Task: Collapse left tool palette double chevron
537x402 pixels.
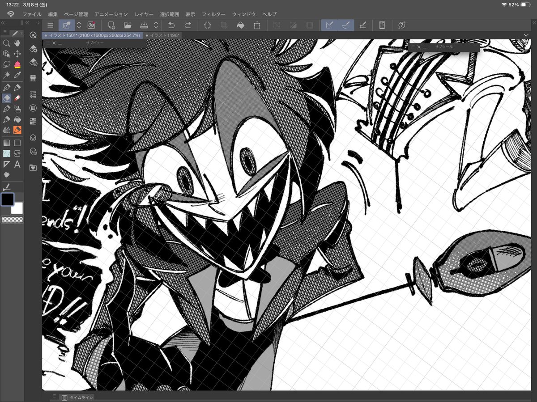Action: click(x=2, y=23)
